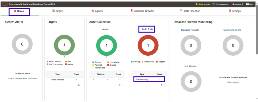Click the Type column header in Targets
Image resolution: width=258 pixels, height=102 pixels.
(57, 74)
